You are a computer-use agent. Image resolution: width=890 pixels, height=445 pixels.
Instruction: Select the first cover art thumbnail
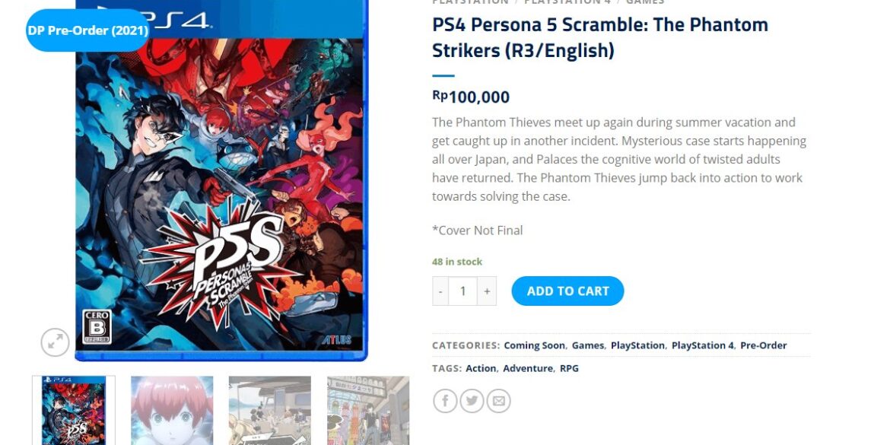click(x=74, y=410)
